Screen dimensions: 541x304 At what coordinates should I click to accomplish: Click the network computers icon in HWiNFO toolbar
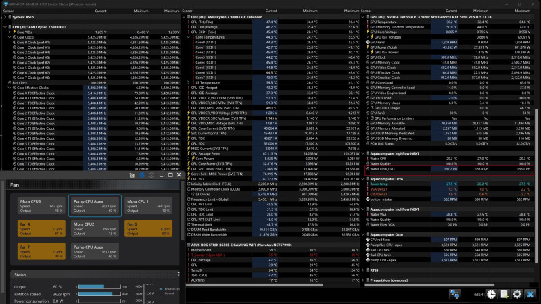(x=454, y=294)
